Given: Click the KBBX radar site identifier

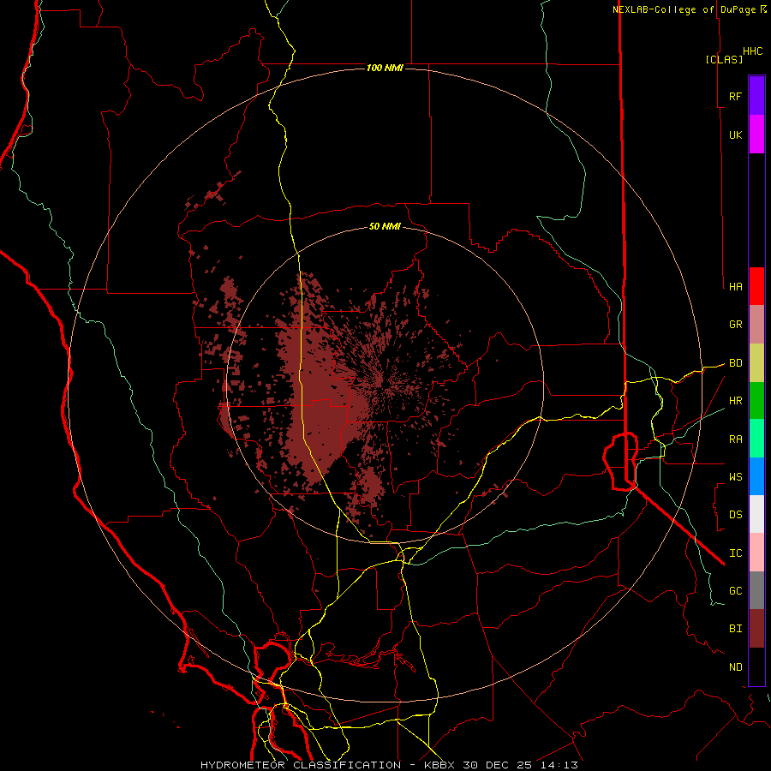Looking at the screenshot, I should (x=439, y=765).
